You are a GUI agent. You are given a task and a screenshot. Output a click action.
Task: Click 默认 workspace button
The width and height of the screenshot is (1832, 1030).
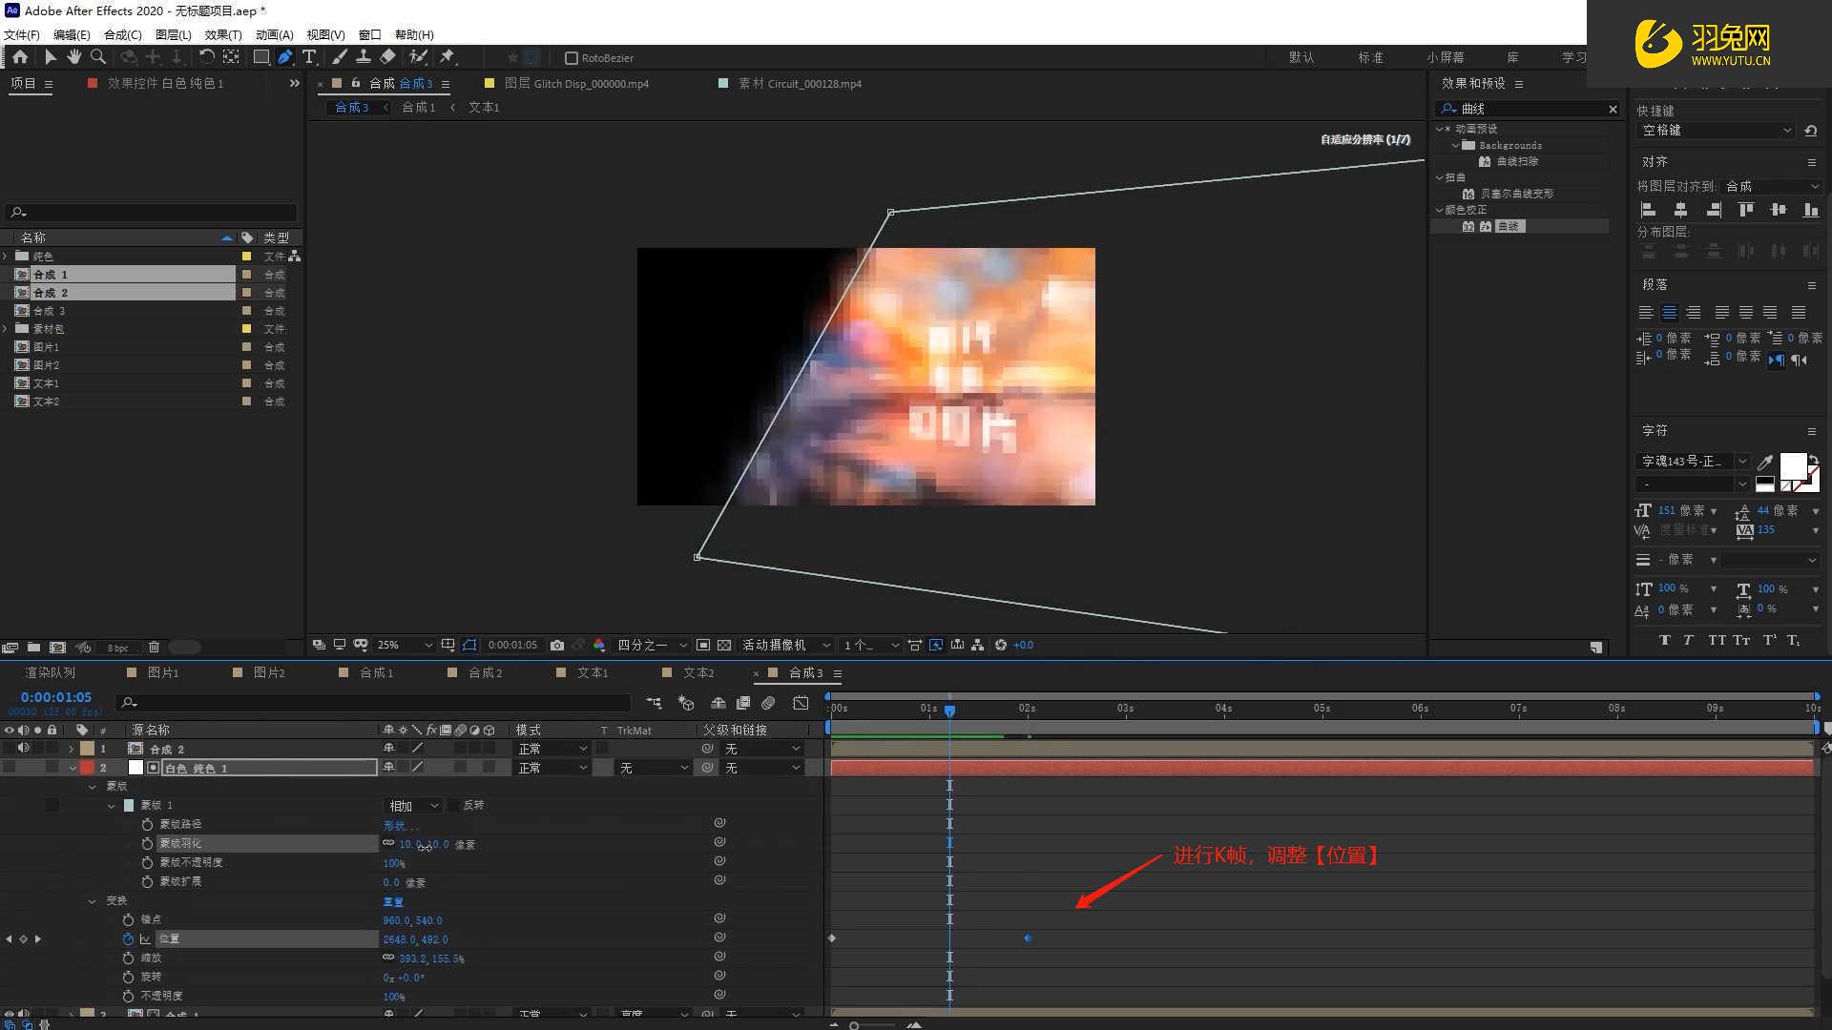click(x=1301, y=58)
